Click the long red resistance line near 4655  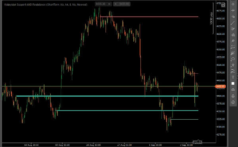[x=149, y=17]
